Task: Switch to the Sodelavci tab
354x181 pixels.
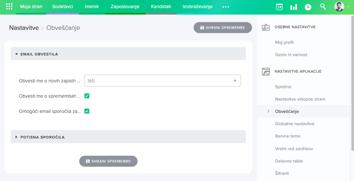Action: pos(63,7)
